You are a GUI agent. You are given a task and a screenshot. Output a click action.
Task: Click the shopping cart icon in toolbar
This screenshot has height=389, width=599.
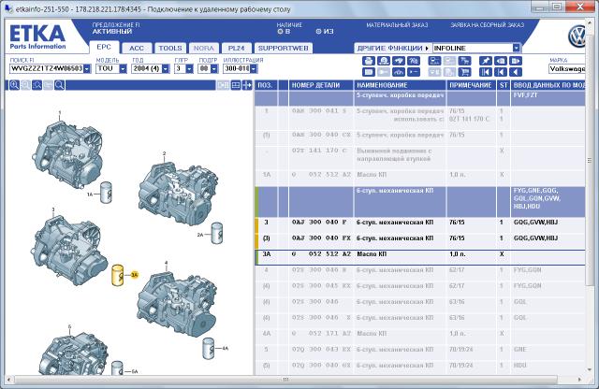(464, 72)
